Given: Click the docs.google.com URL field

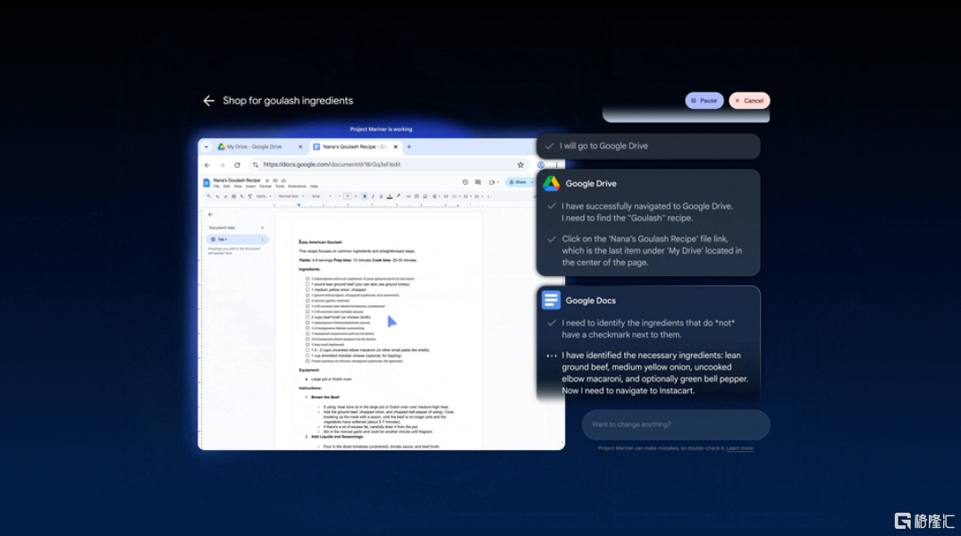Looking at the screenshot, I should 390,164.
